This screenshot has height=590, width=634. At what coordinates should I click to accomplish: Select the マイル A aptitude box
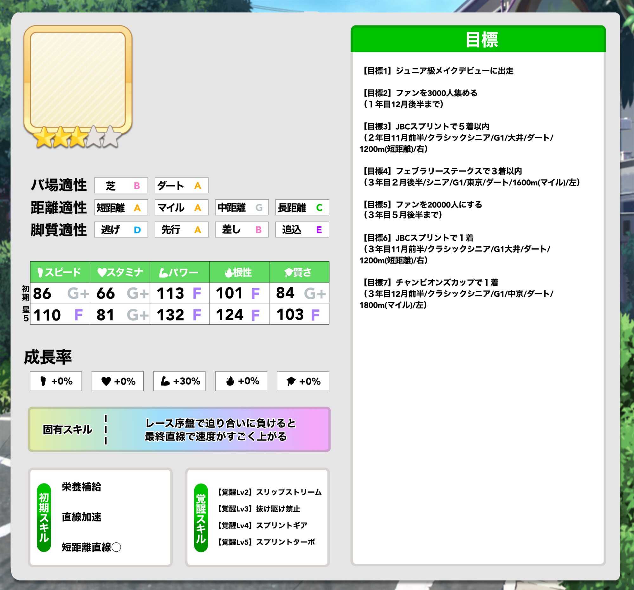click(x=181, y=207)
